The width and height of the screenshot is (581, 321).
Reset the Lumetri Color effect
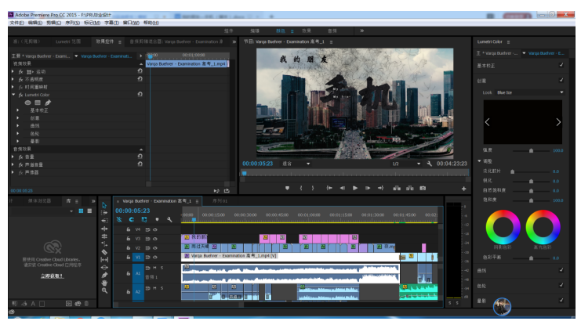(x=140, y=94)
